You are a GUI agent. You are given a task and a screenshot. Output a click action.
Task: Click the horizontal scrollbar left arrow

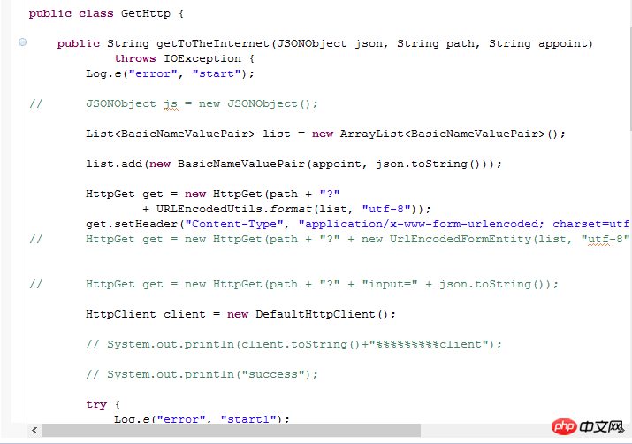(x=34, y=430)
